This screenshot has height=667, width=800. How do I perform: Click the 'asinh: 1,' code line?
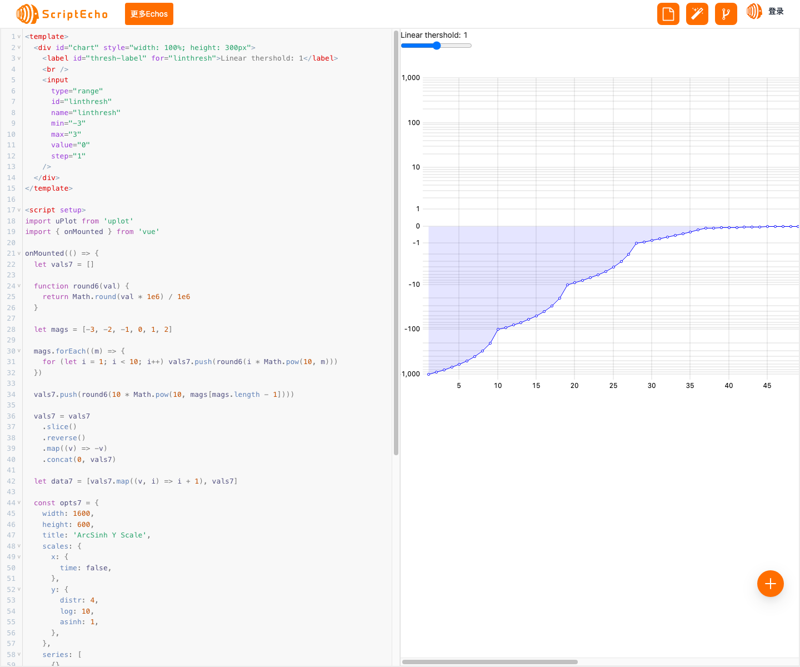(79, 622)
